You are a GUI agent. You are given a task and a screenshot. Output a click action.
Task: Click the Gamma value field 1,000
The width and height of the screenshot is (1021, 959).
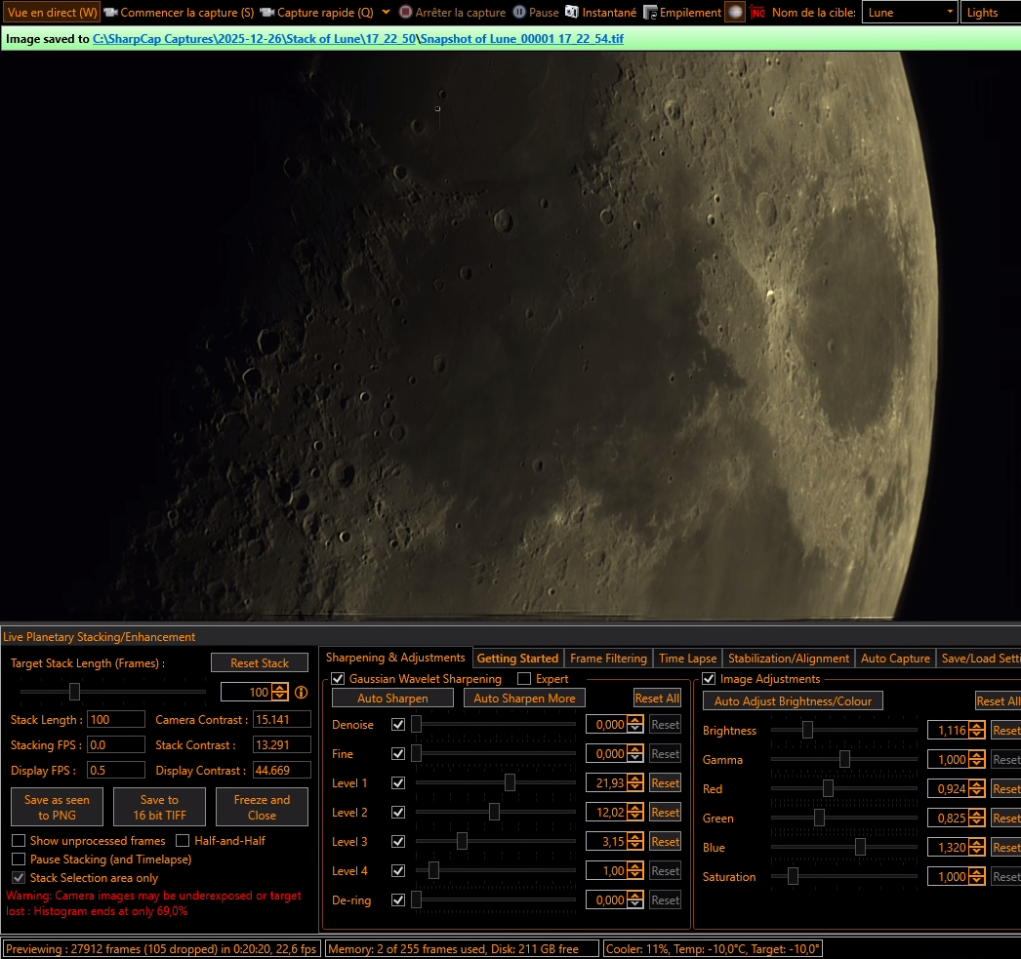coord(948,759)
